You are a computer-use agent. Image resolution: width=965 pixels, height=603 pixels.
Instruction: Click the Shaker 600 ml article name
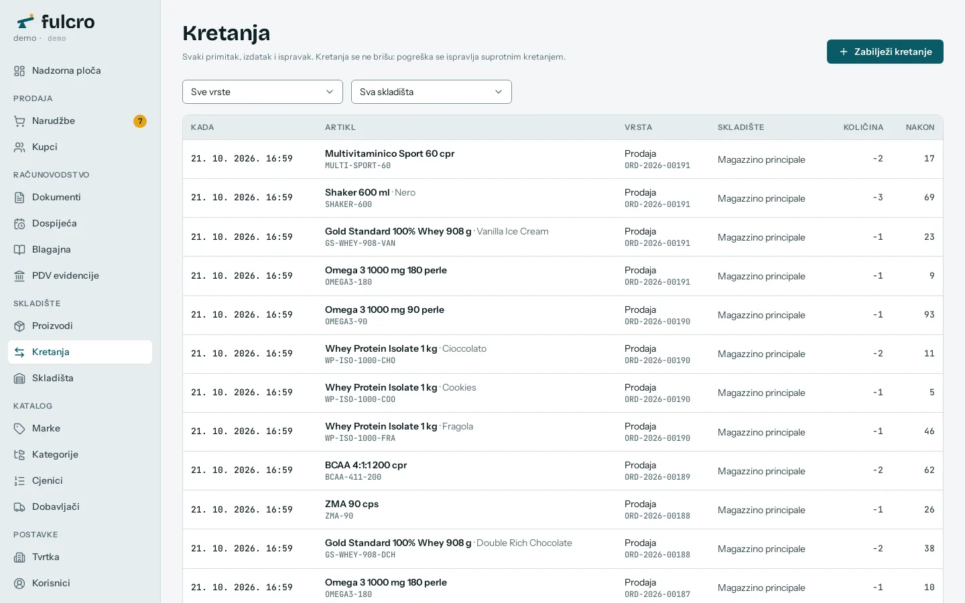[x=357, y=192]
